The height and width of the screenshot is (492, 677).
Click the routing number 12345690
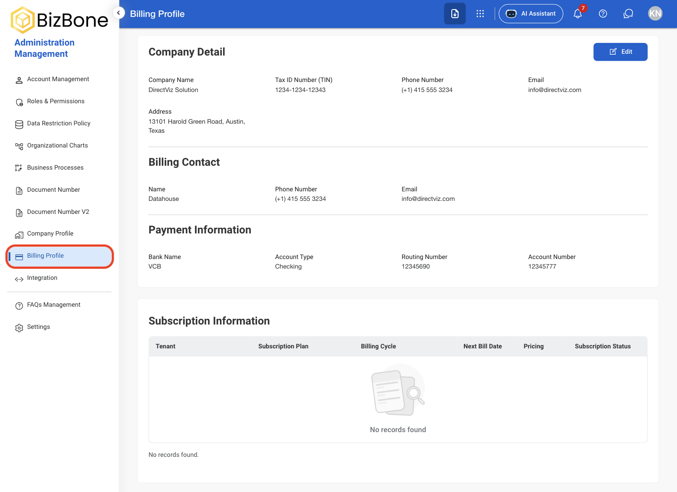click(x=416, y=266)
